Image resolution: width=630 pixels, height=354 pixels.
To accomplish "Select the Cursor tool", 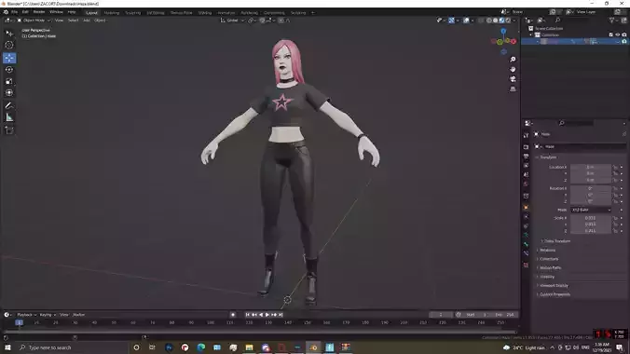I will 9,45.
